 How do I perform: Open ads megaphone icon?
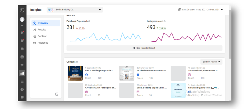click(x=22, y=65)
